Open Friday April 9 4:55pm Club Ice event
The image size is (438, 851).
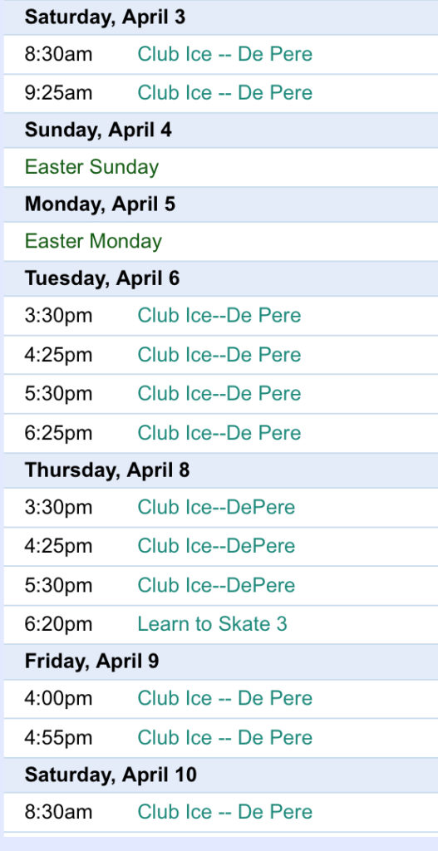tap(224, 738)
